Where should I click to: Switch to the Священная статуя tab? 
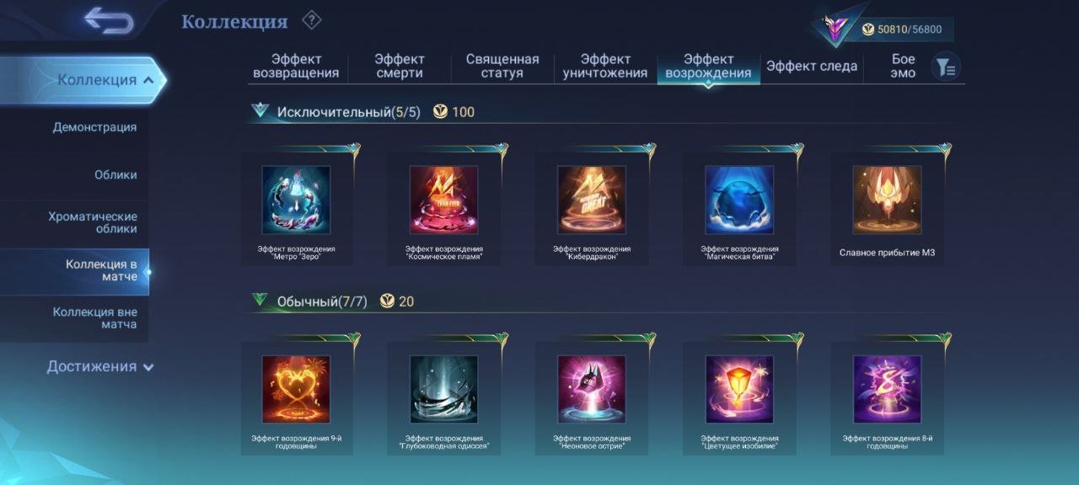tap(502, 67)
